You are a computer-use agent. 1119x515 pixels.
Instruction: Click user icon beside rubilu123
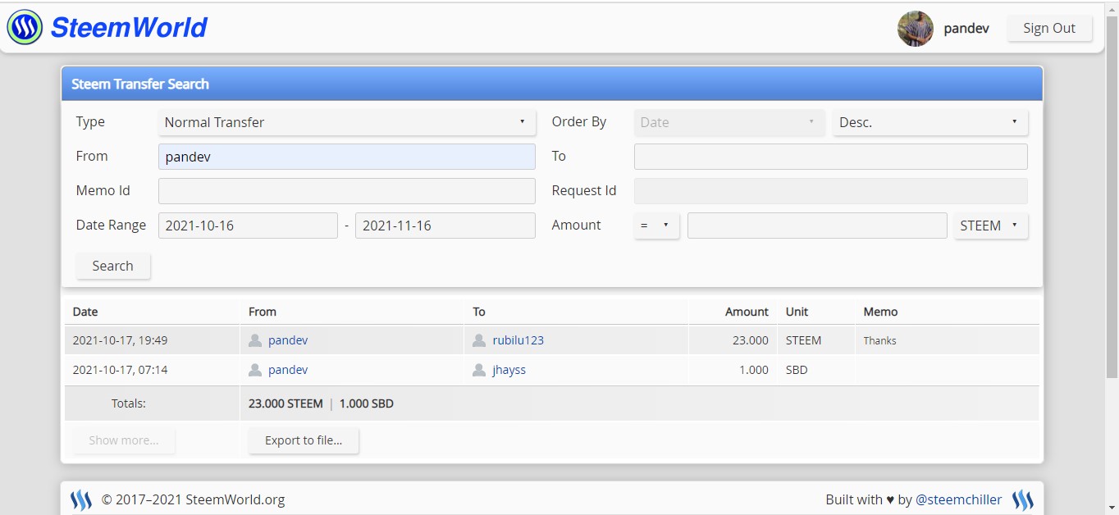point(479,340)
